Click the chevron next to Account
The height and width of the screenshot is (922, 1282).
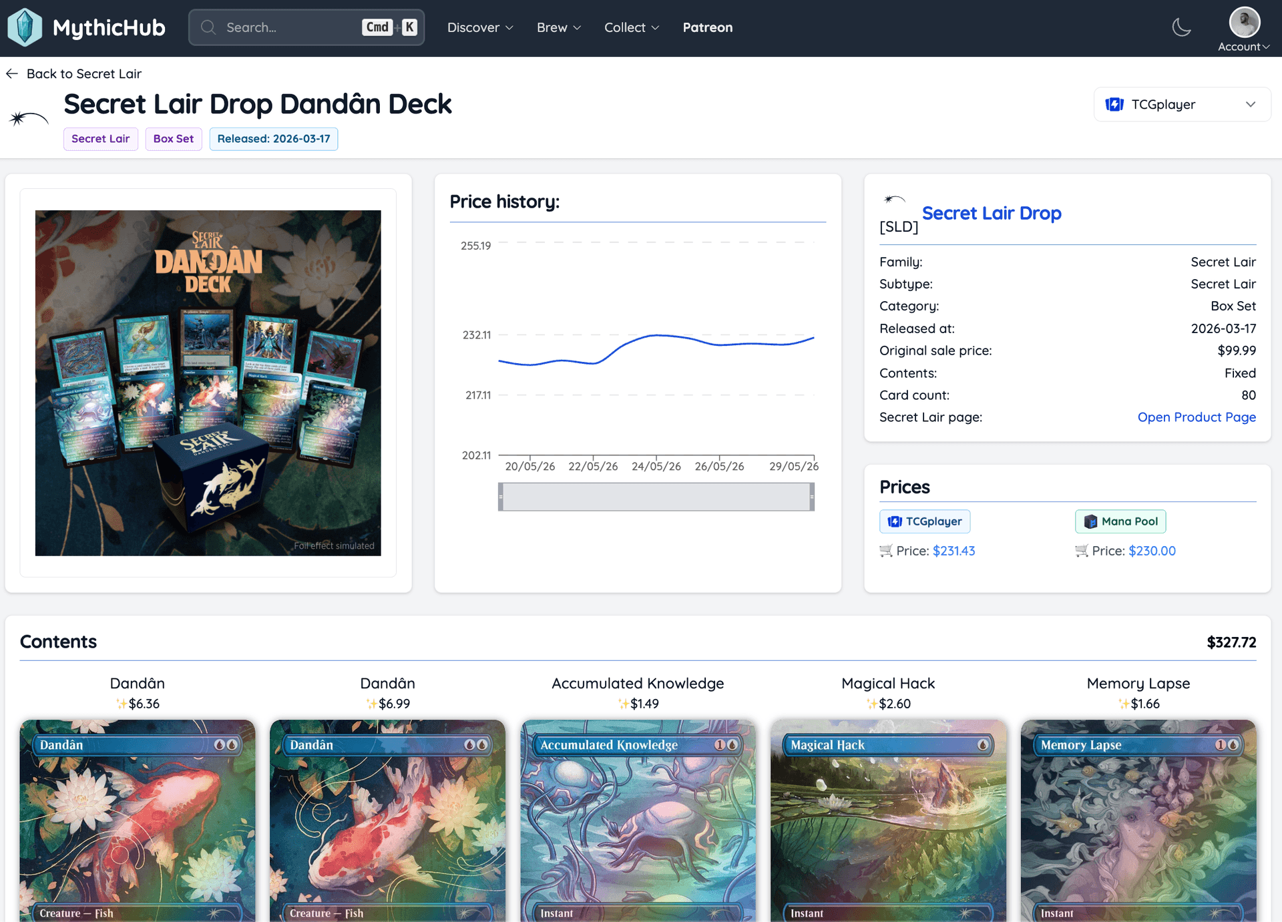click(x=1266, y=47)
